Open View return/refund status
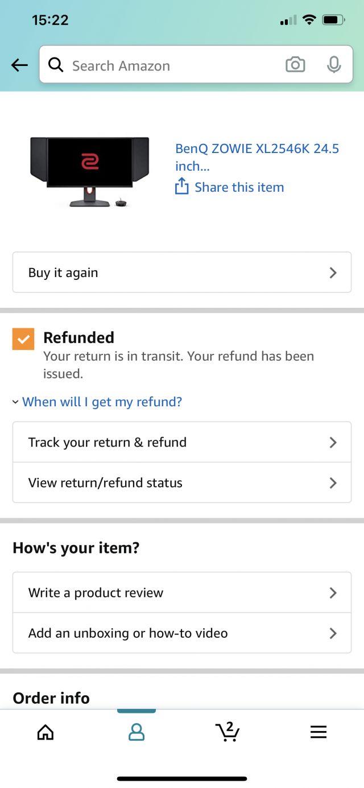This screenshot has width=364, height=788. [x=182, y=482]
